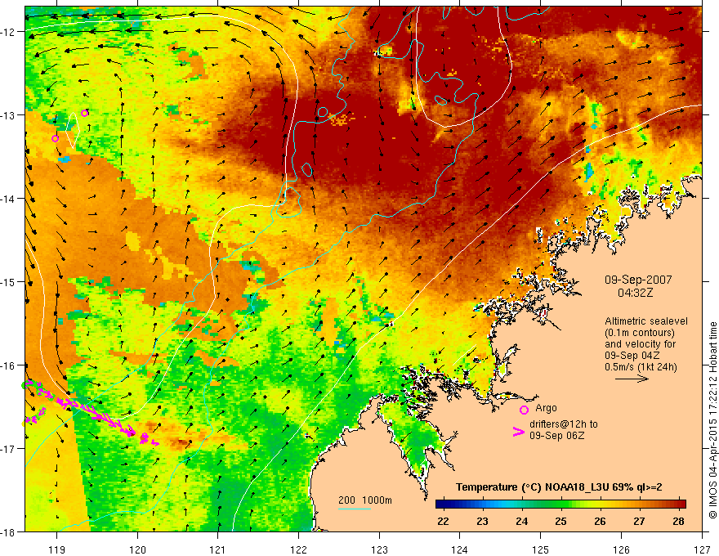Click the time text 04:32Z
This screenshot has height=556, width=719.
pos(635,293)
